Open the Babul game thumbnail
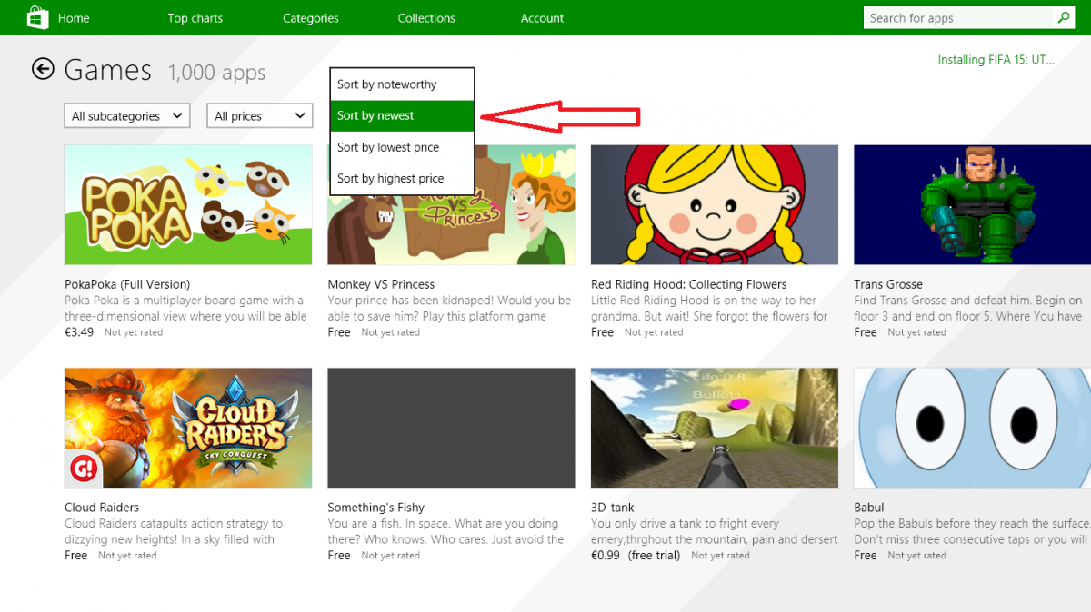The height and width of the screenshot is (612, 1091). pyautogui.click(x=972, y=428)
